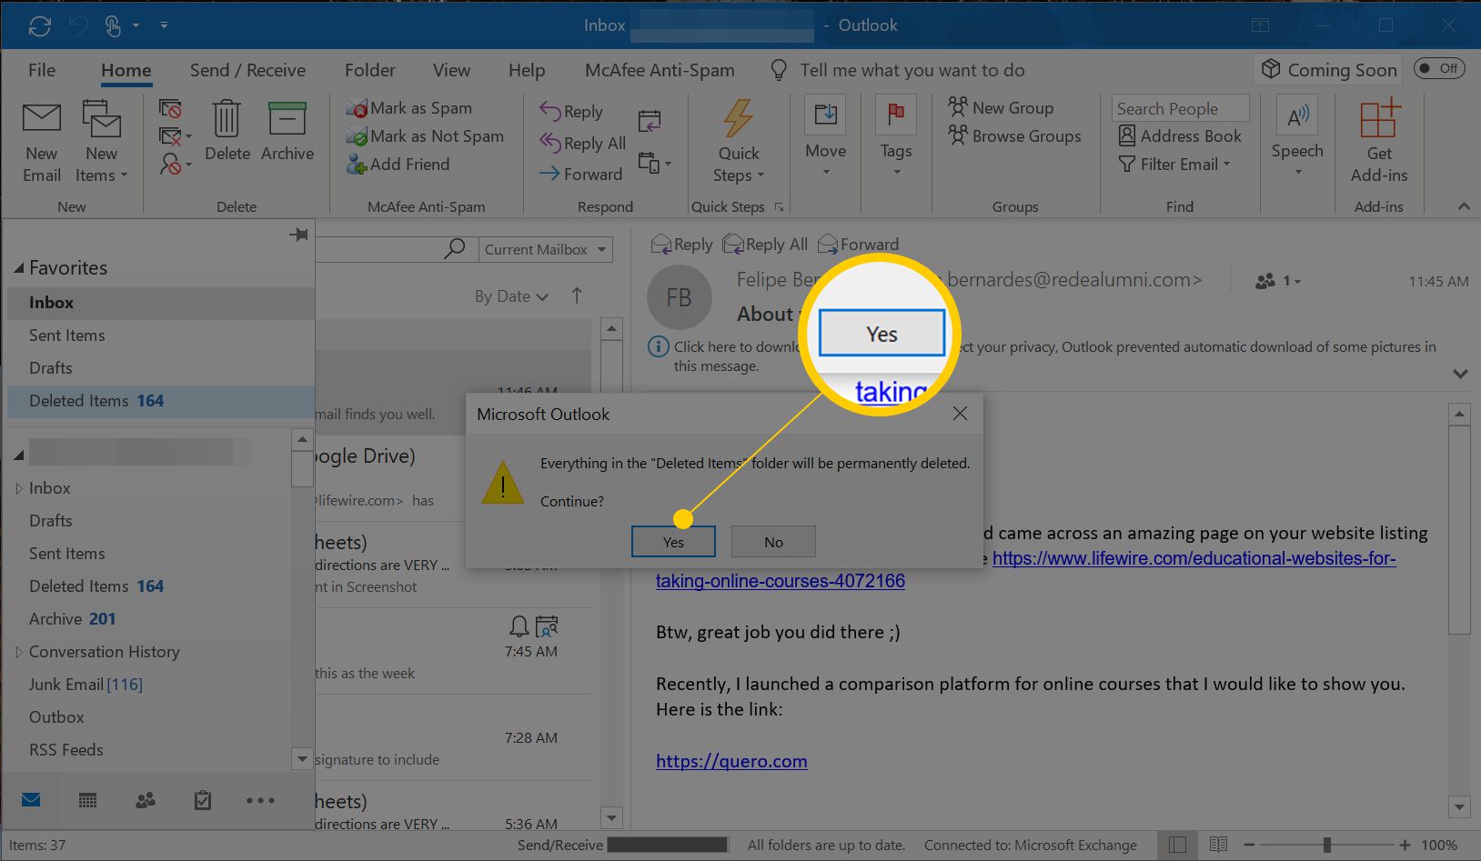The image size is (1481, 861).
Task: Click the pin folder pane icon
Action: pos(298,235)
